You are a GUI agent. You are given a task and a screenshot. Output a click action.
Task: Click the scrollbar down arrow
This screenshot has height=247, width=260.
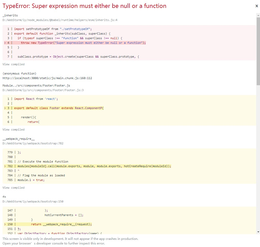click(258, 232)
